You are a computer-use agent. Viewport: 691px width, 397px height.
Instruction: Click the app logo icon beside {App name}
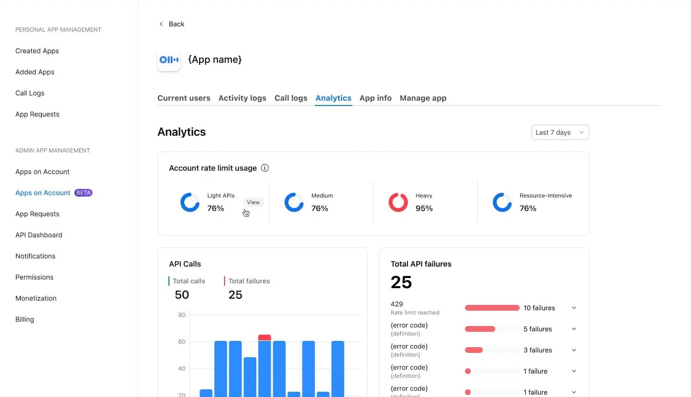pos(169,60)
